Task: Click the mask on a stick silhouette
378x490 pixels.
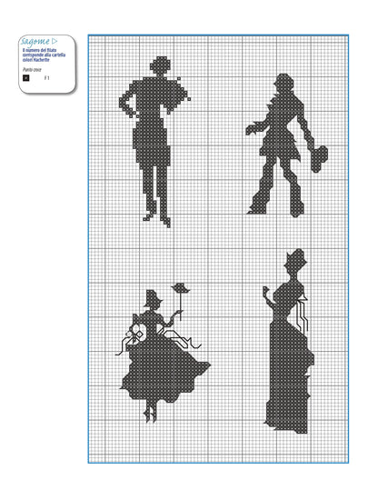Action: click(181, 287)
